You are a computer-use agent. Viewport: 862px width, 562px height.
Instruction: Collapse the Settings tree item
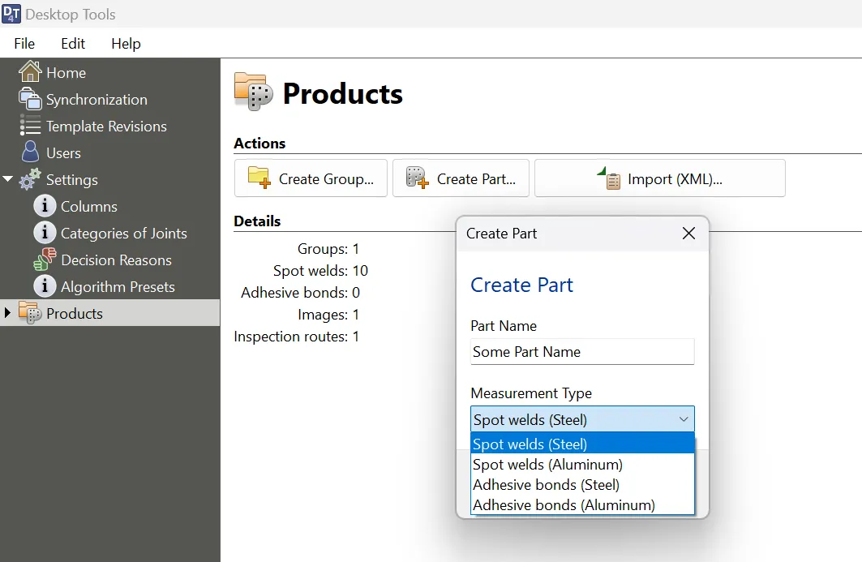pos(7,179)
